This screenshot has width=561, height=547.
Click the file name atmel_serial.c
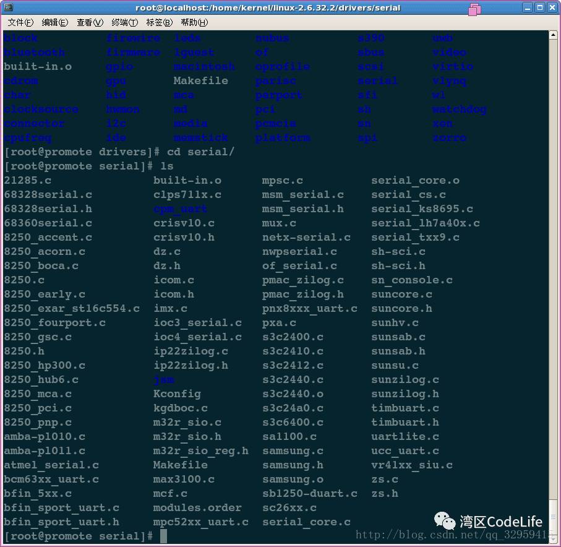click(x=51, y=465)
